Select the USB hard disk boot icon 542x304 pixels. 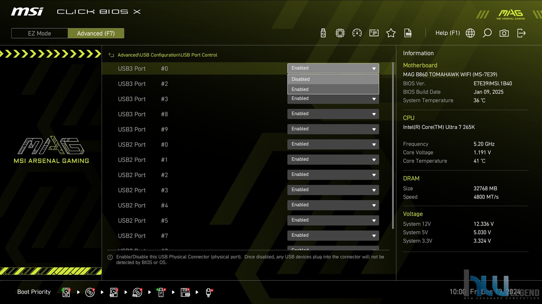point(114,292)
